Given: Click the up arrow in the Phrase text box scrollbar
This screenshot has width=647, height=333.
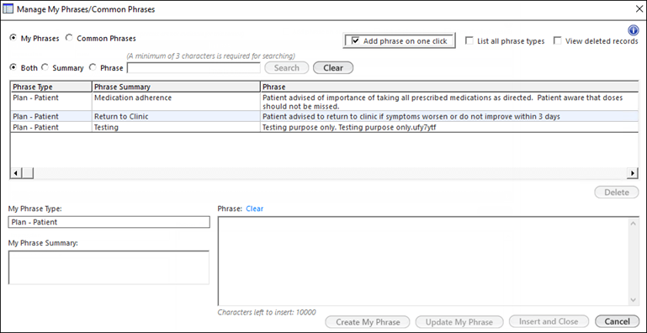Looking at the screenshot, I should pyautogui.click(x=633, y=223).
